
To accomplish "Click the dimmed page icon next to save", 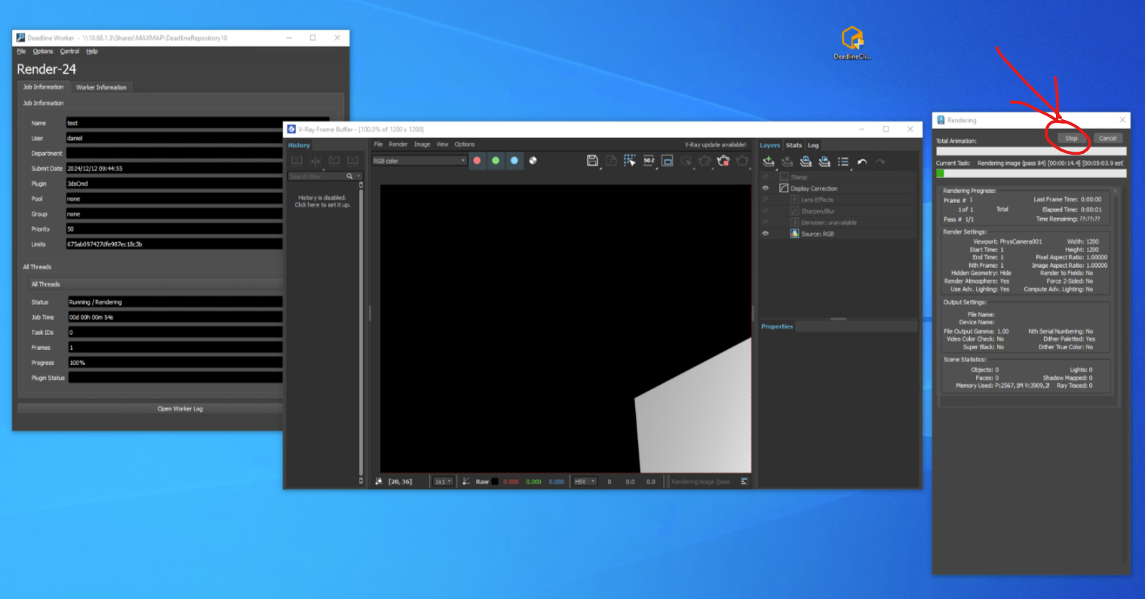I will [x=611, y=161].
